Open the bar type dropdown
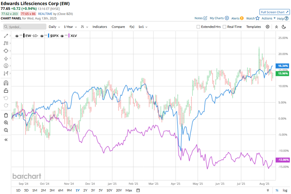Image resolution: width=291 pixels, height=194 pixels. tap(84, 27)
